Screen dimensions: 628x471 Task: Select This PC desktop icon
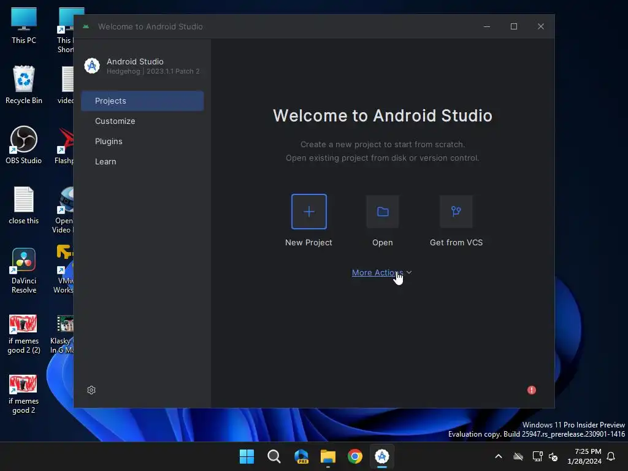point(24,26)
